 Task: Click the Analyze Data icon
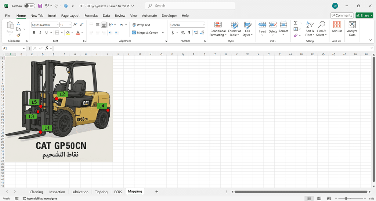click(x=352, y=28)
